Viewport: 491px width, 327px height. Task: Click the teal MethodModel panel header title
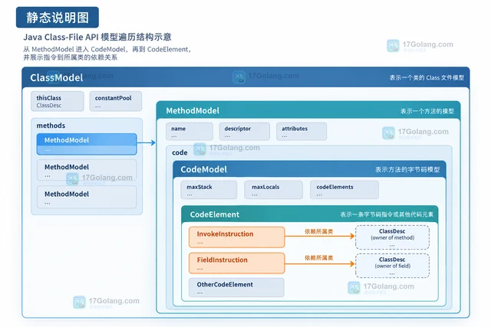tap(193, 111)
